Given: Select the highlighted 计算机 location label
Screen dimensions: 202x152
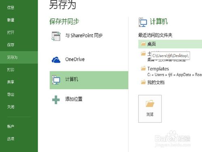Looking at the screenshot, I should (72, 79).
